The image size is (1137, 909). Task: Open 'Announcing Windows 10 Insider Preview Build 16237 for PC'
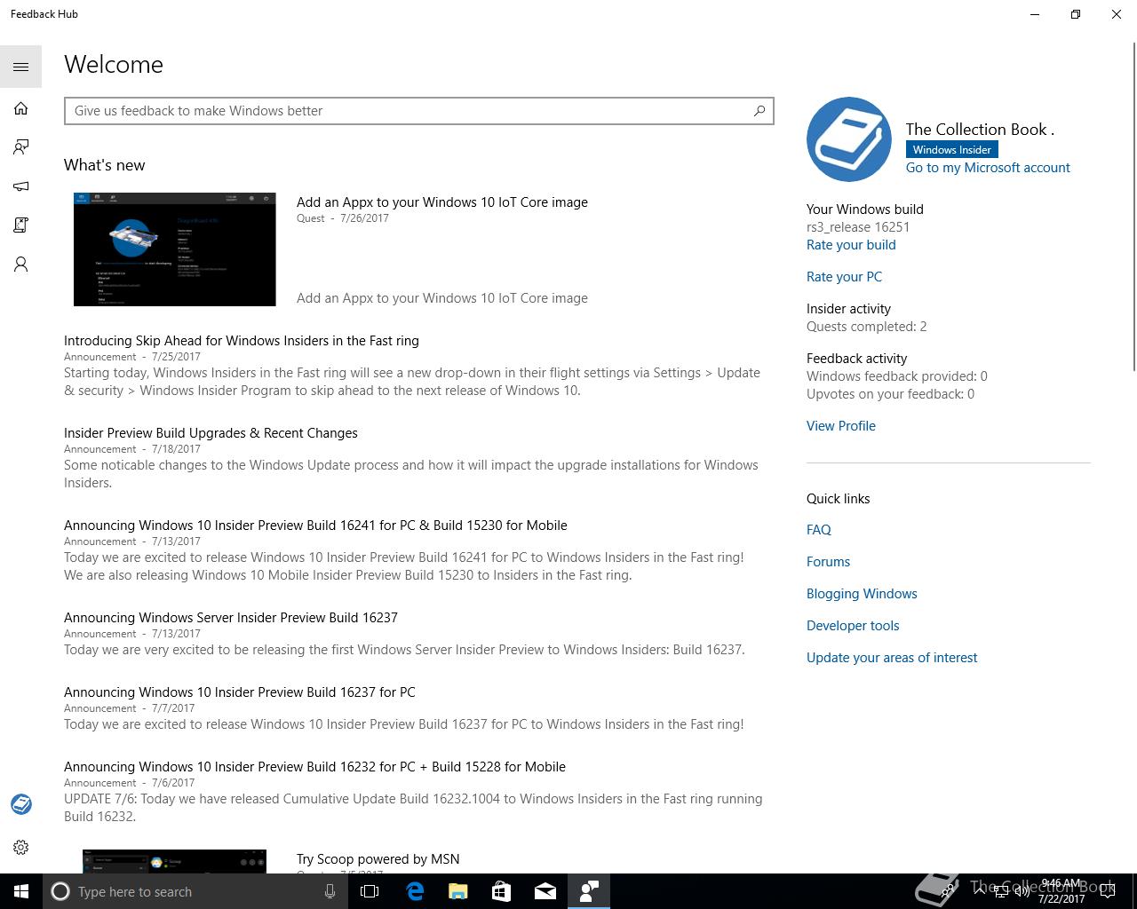(x=240, y=692)
